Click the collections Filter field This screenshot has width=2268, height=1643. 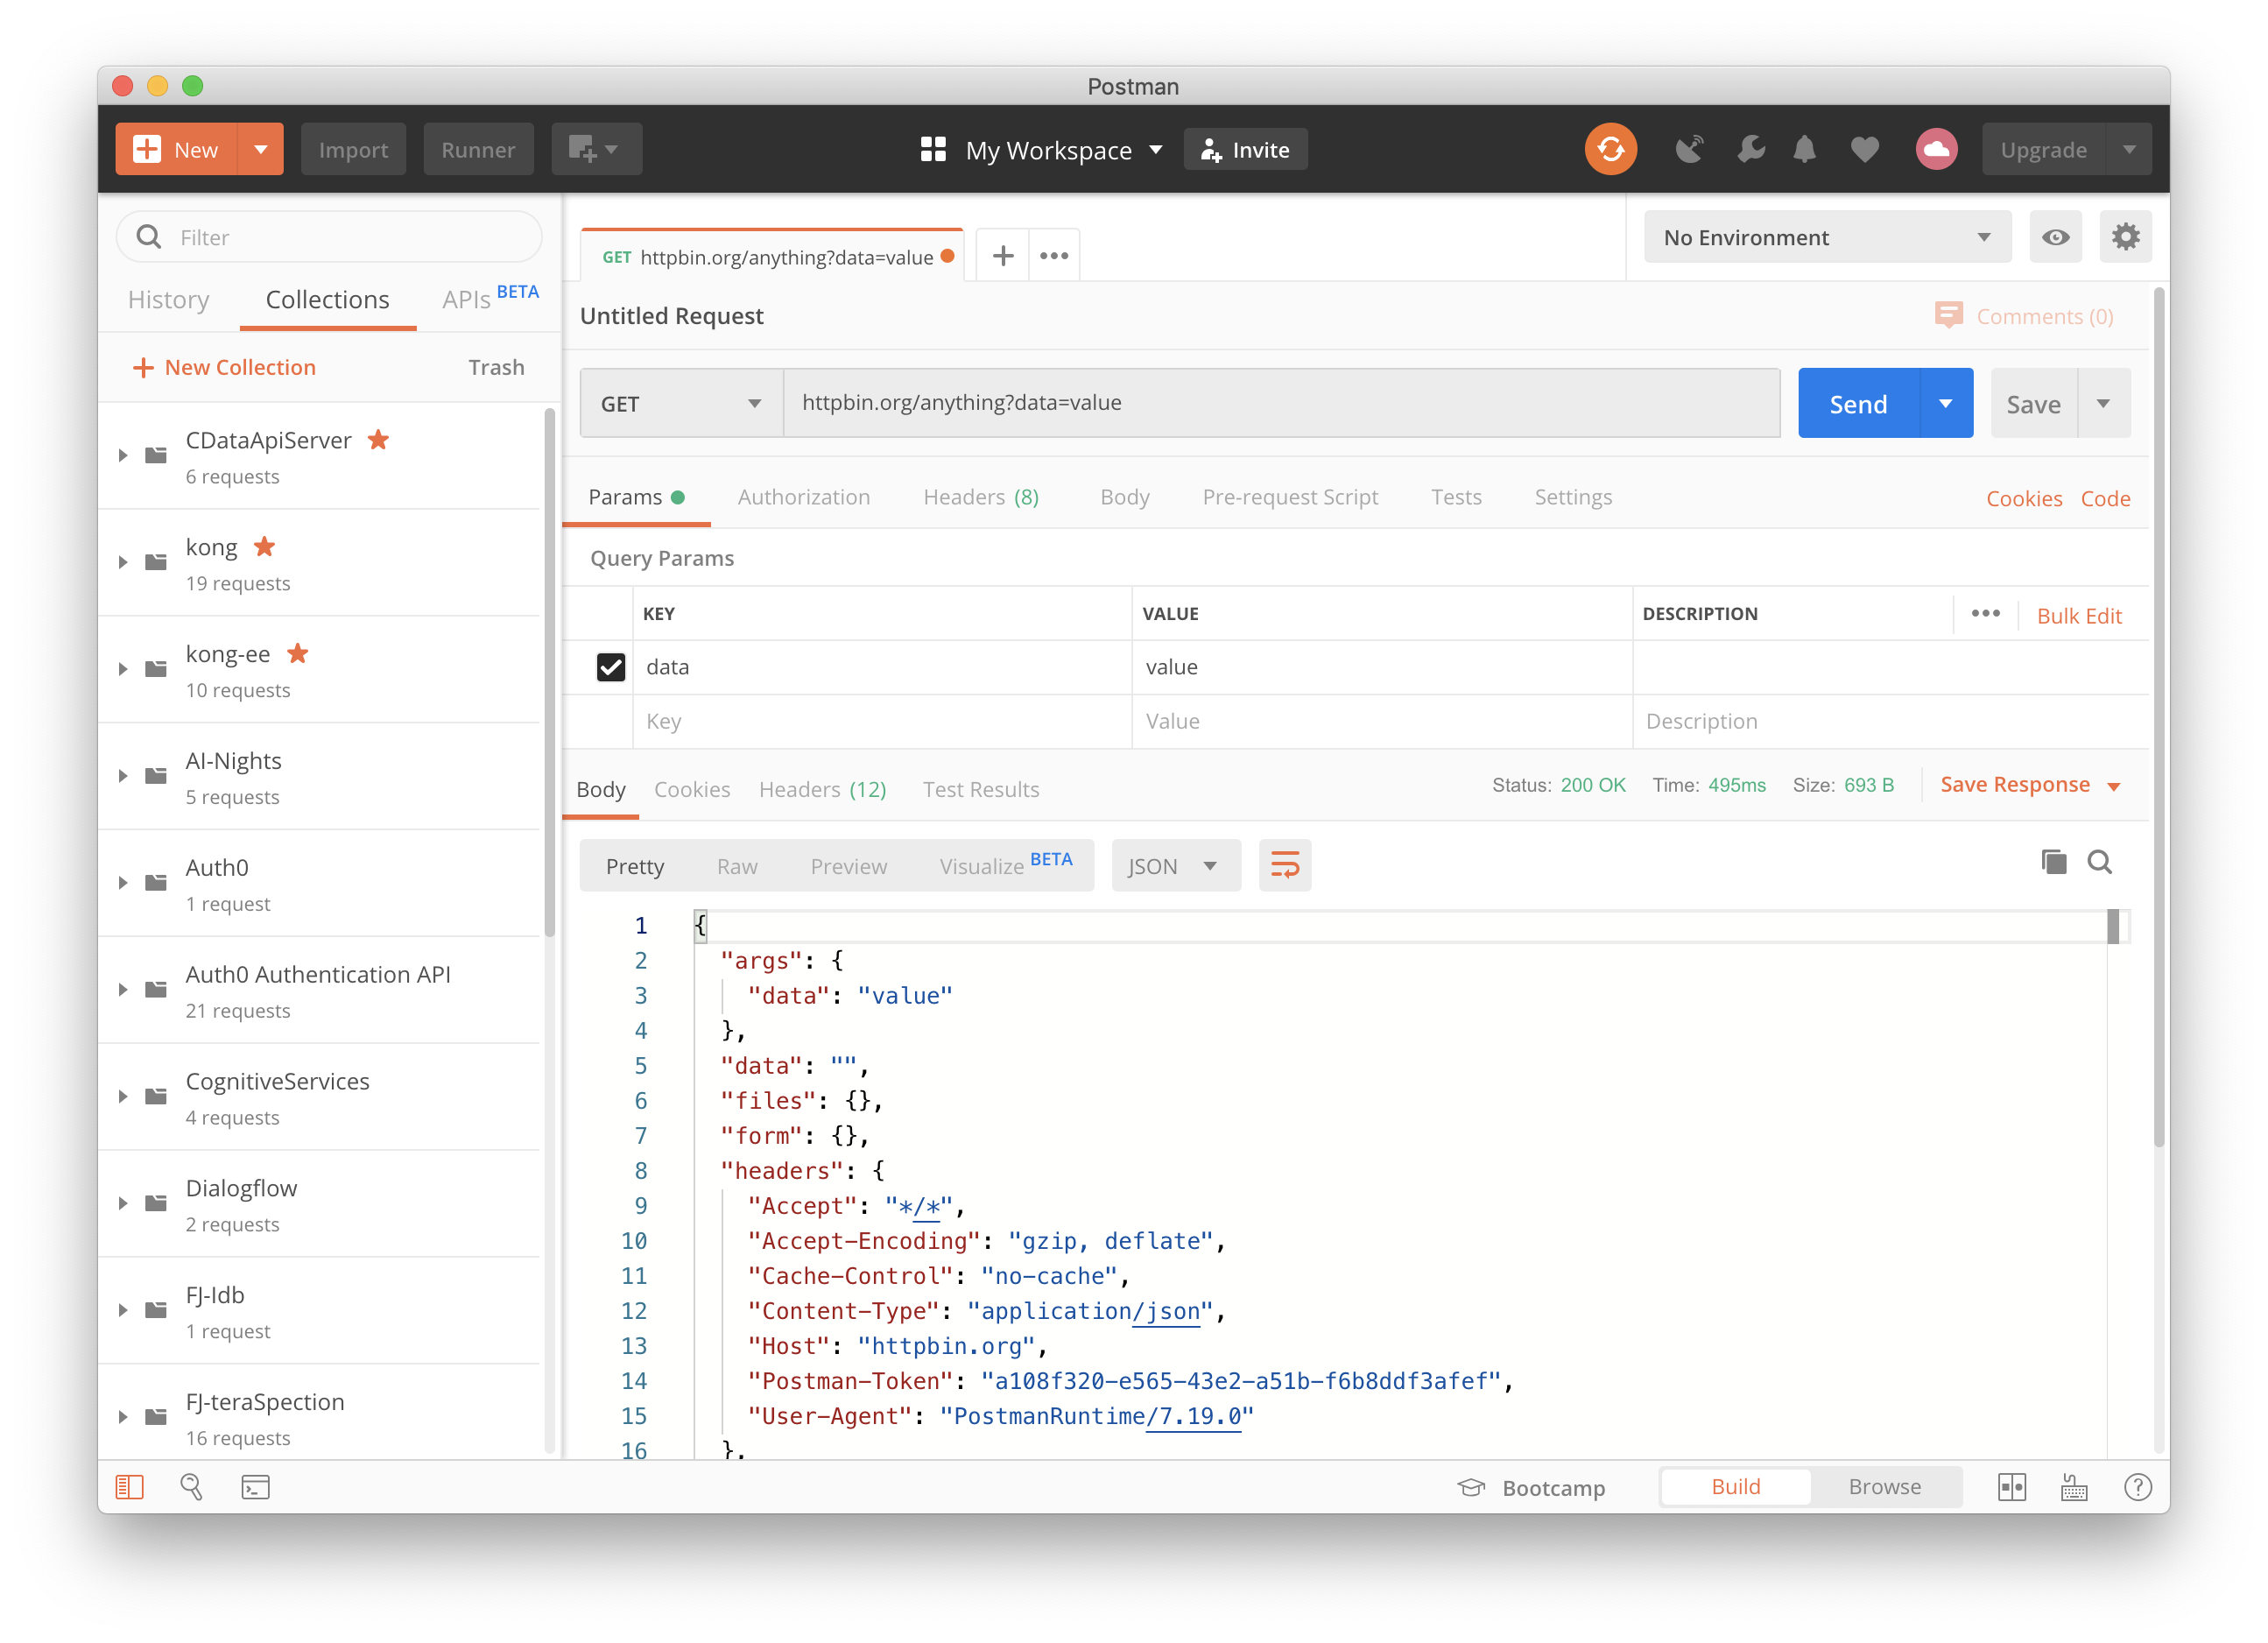(x=329, y=237)
